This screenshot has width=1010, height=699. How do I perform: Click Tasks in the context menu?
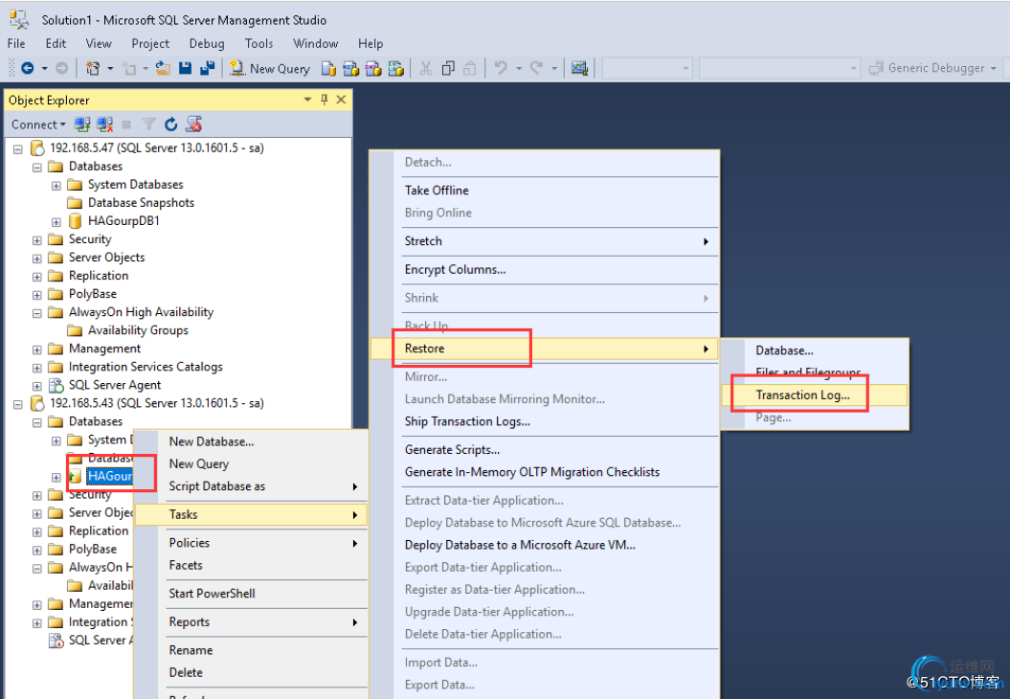(251, 514)
